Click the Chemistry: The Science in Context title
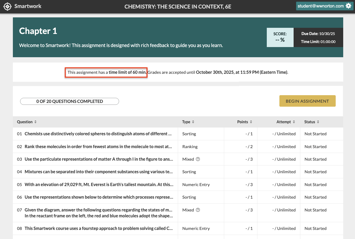This screenshot has width=355, height=239. click(178, 6)
